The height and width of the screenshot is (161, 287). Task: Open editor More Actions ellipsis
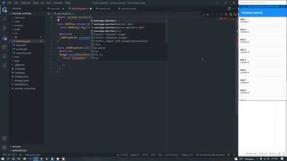point(234,8)
